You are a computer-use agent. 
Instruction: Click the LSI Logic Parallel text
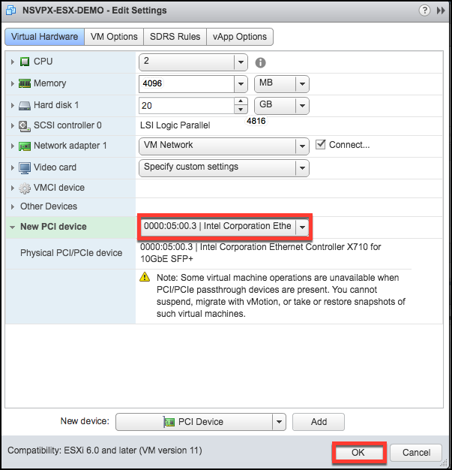175,125
